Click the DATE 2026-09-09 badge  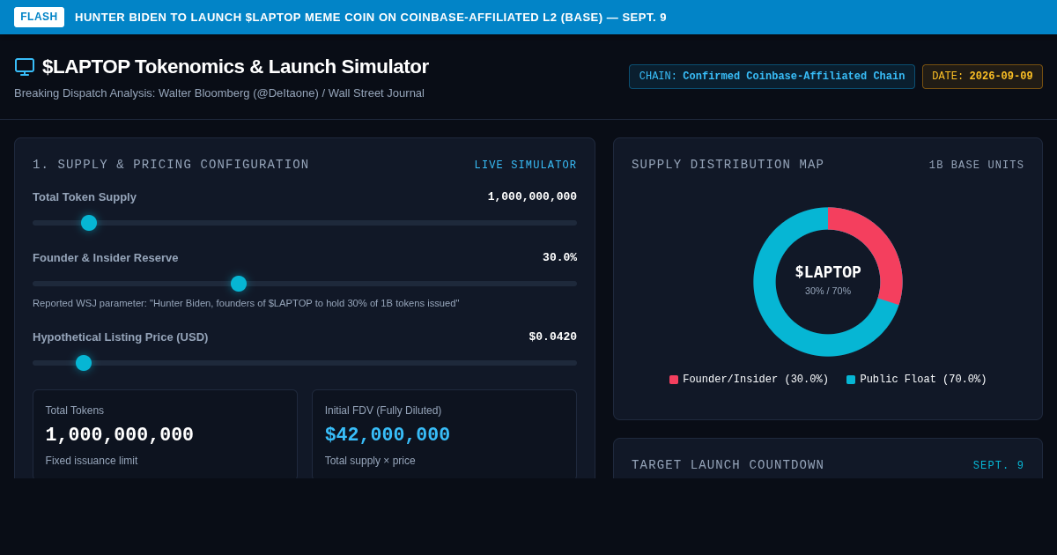tap(982, 77)
